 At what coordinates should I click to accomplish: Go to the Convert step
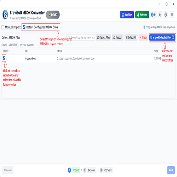coord(108,170)
